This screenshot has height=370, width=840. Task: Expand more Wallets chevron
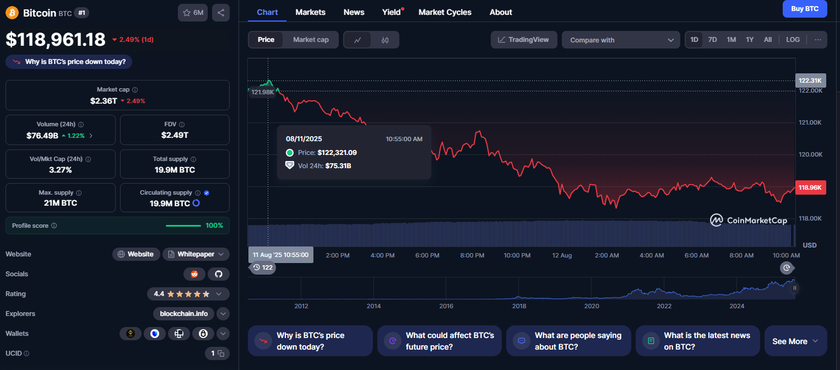[223, 334]
